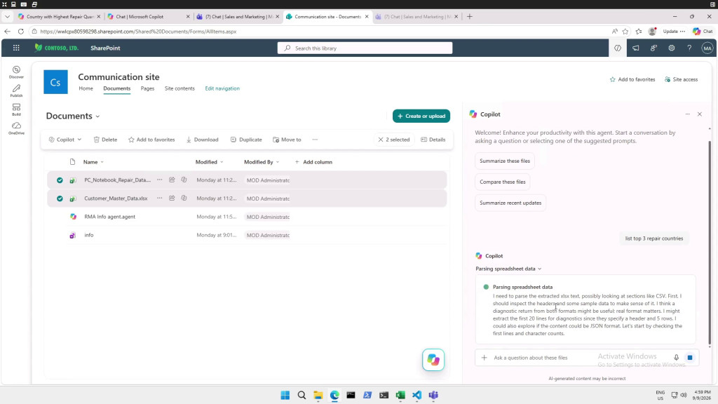718x404 pixels.
Task: Click the floating Copilot launcher button
Action: click(433, 360)
